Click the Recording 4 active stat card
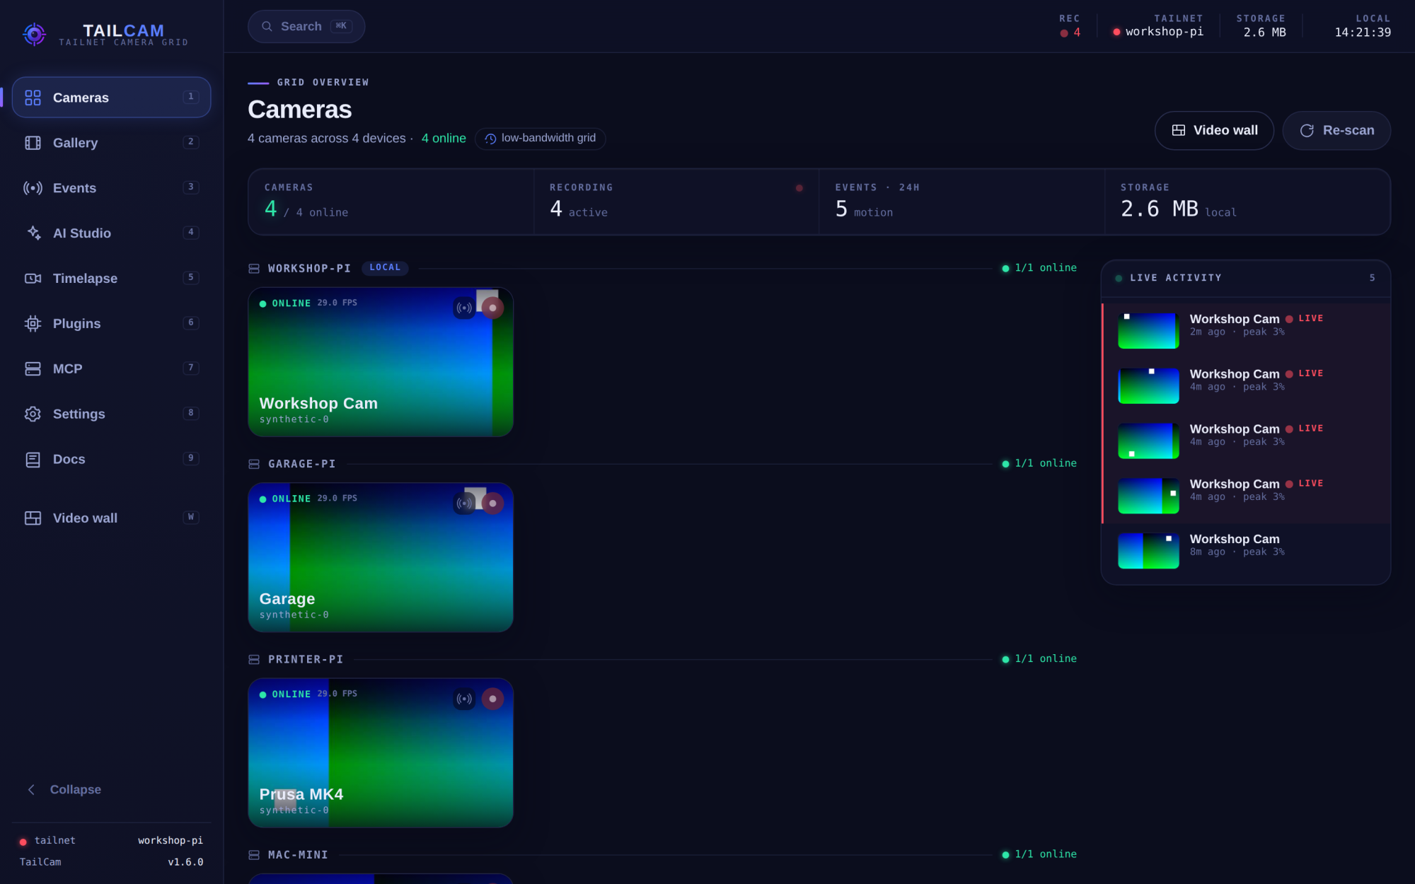The width and height of the screenshot is (1415, 884). coord(676,202)
